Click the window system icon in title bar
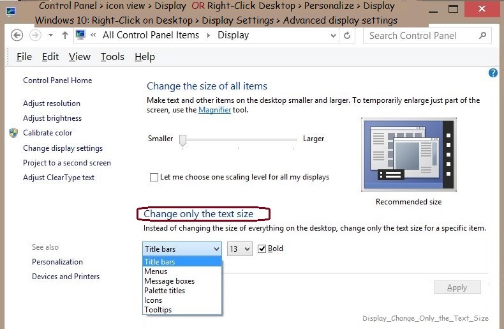 11,11
